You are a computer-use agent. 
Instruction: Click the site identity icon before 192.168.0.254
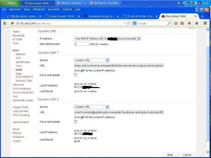18,24
